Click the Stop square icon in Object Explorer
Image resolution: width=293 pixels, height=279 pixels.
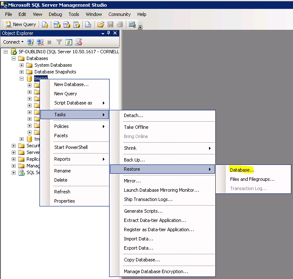coord(50,42)
